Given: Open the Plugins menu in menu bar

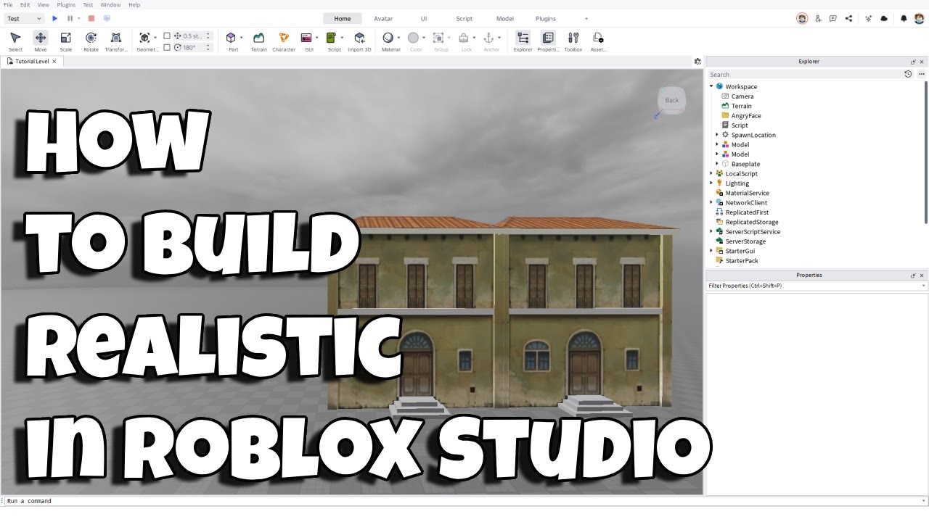Looking at the screenshot, I should tap(66, 4).
